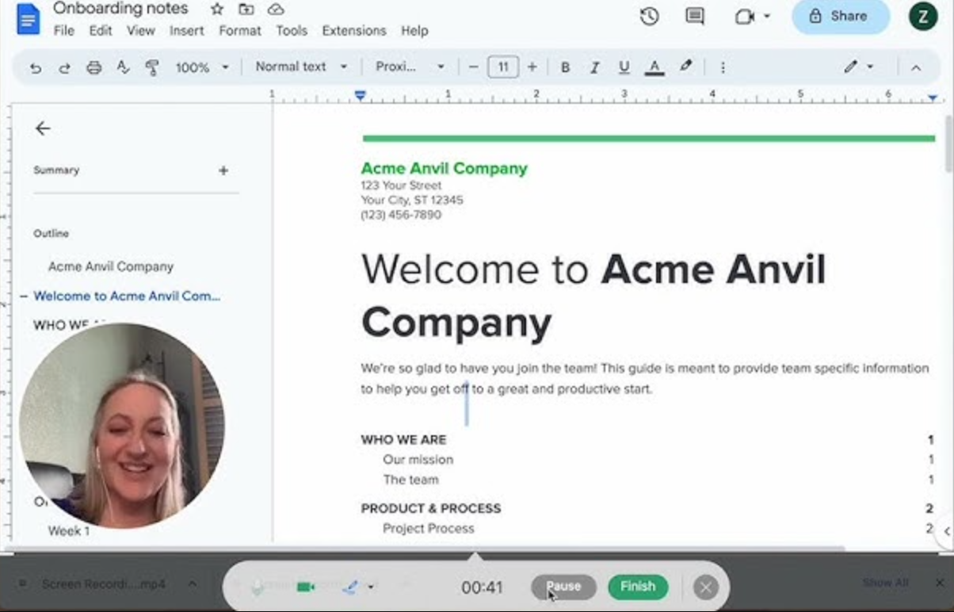Toggle bold formatting
Image resolution: width=954 pixels, height=612 pixels.
(565, 67)
